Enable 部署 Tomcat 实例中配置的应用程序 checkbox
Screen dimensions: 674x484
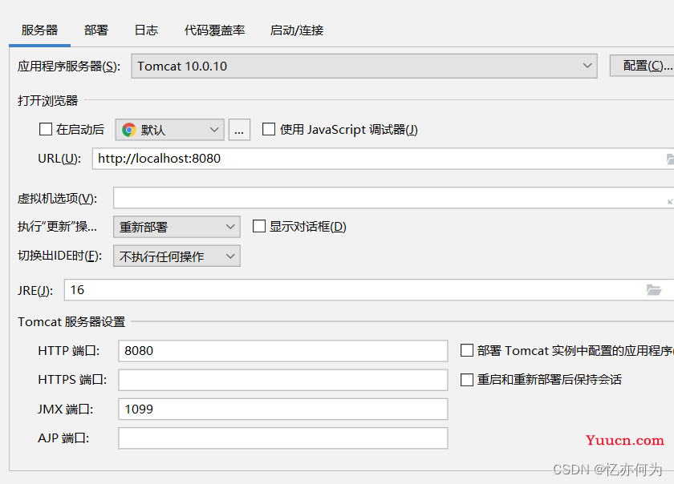(467, 350)
